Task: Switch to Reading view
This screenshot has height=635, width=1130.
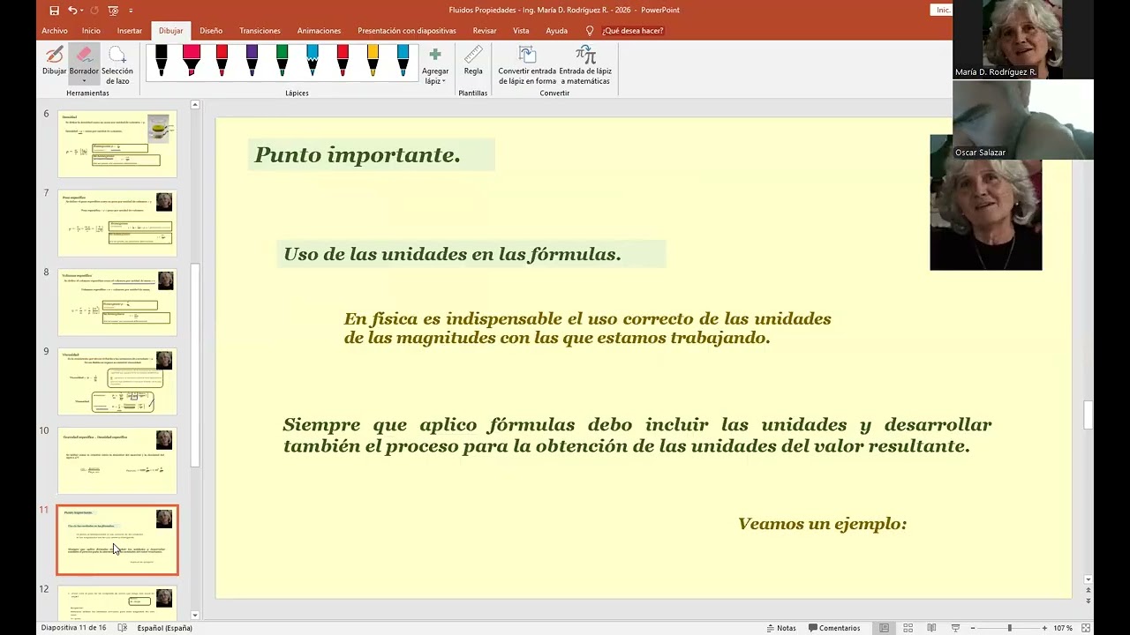Action: [x=931, y=628]
